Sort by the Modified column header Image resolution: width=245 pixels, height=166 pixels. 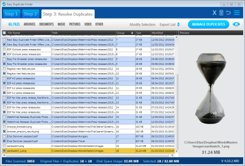click(x=164, y=33)
